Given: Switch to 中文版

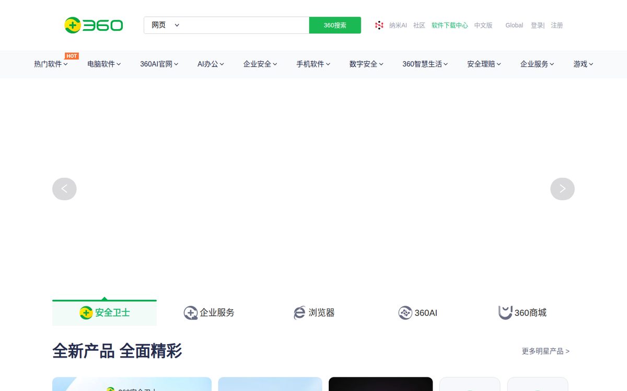Looking at the screenshot, I should pos(483,25).
